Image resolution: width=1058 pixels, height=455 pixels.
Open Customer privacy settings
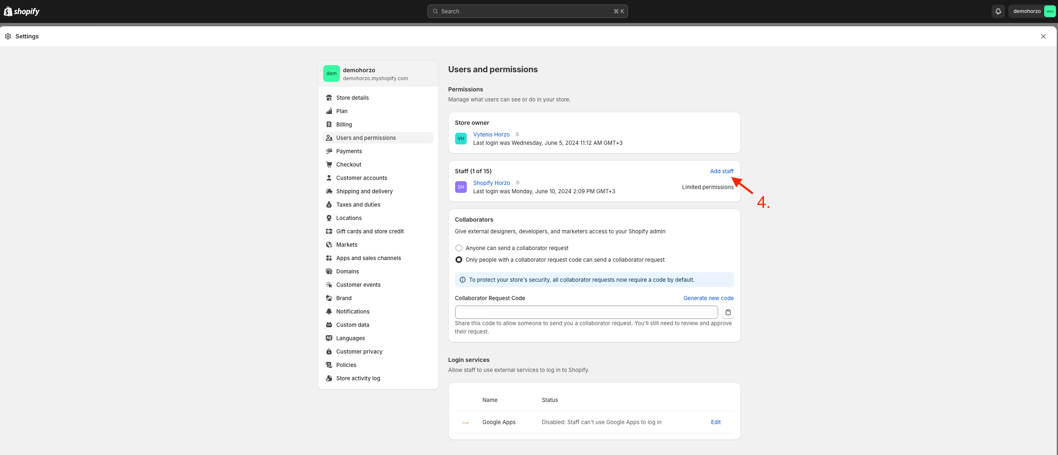[359, 351]
